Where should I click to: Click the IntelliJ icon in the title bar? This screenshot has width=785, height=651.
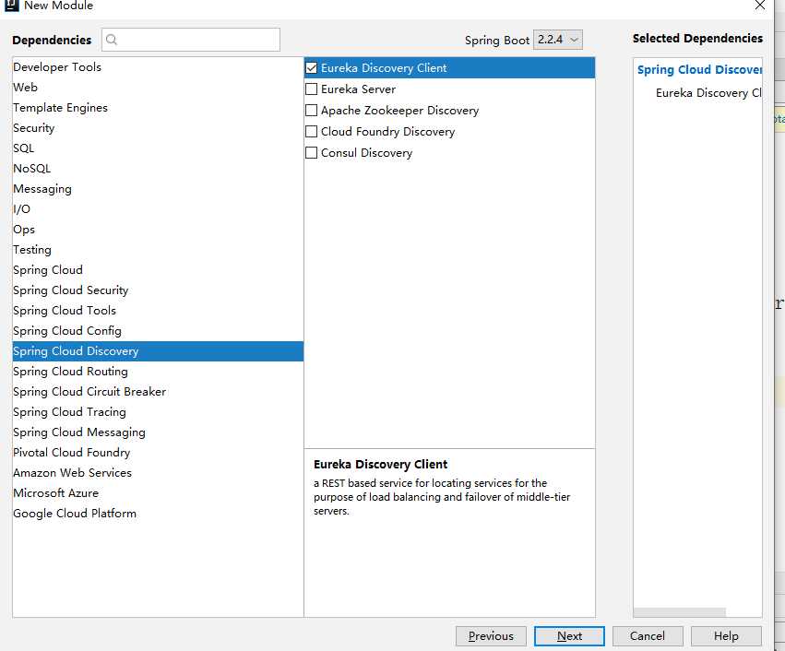pyautogui.click(x=10, y=5)
